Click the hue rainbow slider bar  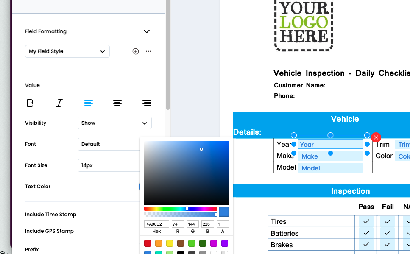click(180, 209)
